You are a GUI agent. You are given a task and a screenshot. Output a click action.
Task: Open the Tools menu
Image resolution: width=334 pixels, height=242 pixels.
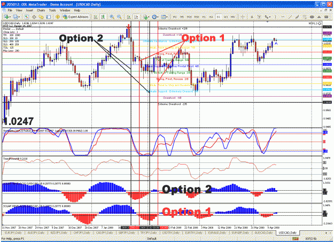(x=52, y=10)
